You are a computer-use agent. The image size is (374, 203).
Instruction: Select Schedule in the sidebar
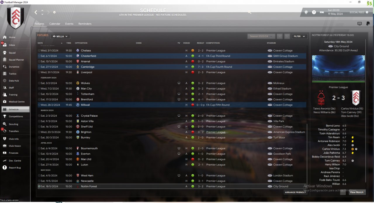pyautogui.click(x=15, y=109)
